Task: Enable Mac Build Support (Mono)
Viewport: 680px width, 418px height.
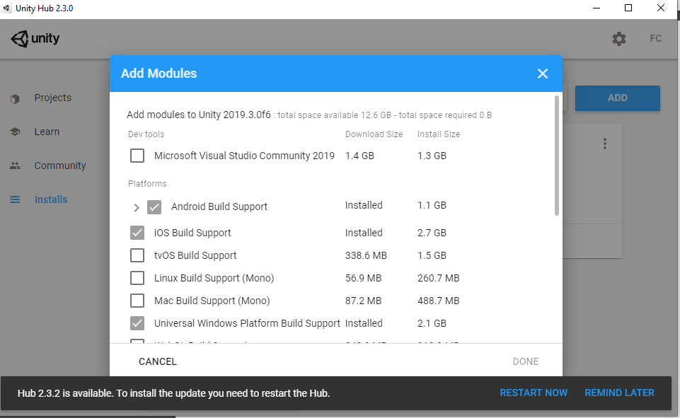Action: click(x=137, y=301)
